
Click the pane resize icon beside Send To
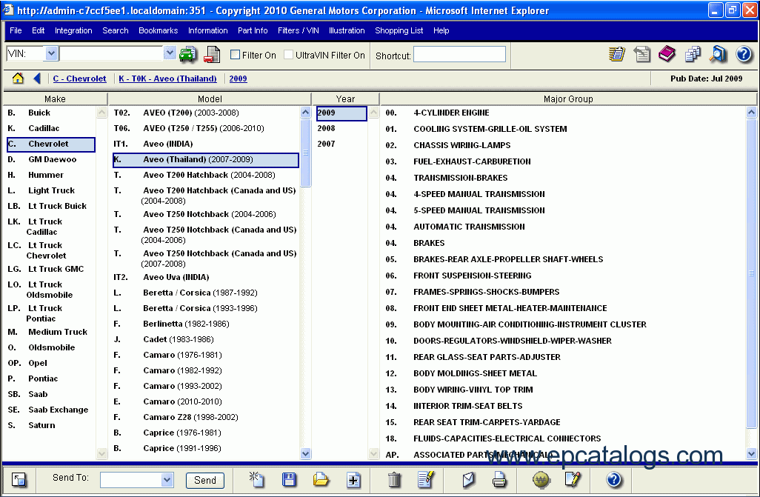(x=19, y=480)
